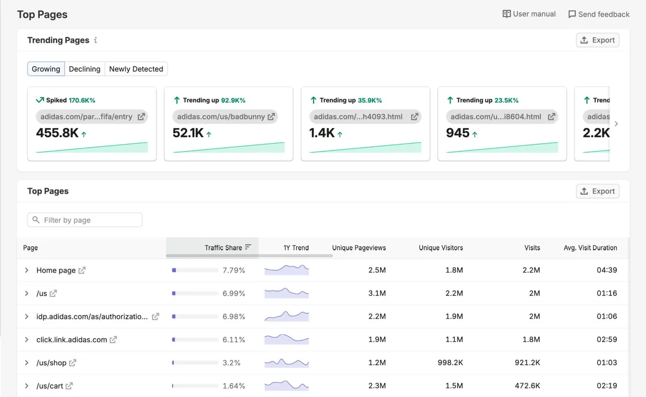Click the 7.79% traffic share bar
This screenshot has height=397, width=646.
pyautogui.click(x=195, y=271)
